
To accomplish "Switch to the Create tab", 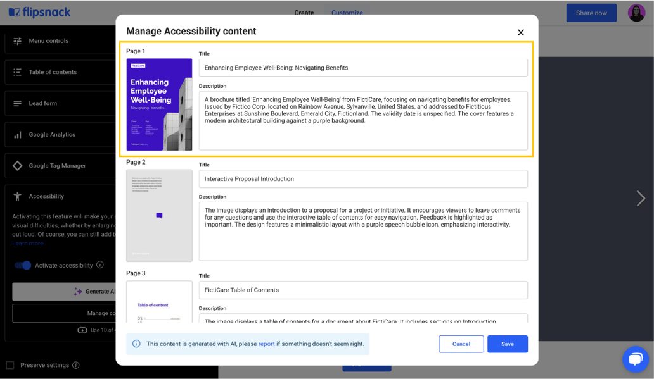I will click(x=304, y=13).
